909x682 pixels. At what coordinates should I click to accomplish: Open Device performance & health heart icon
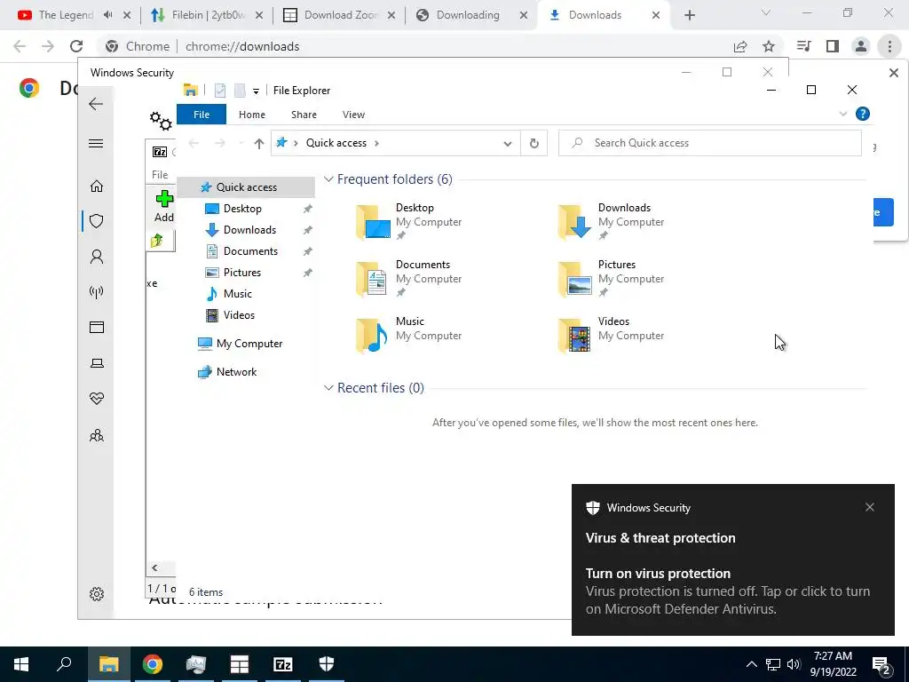point(96,399)
